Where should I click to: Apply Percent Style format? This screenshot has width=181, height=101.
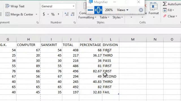(53, 14)
